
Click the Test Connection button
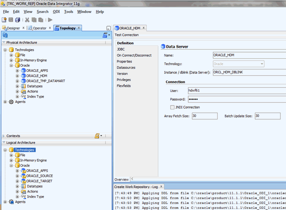point(126,35)
